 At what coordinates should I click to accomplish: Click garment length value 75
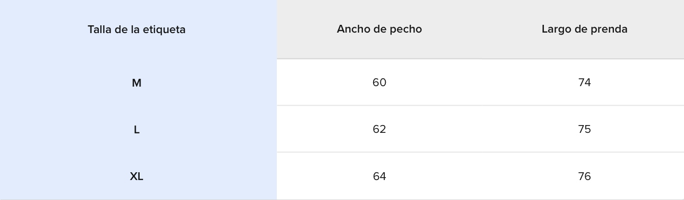(584, 129)
